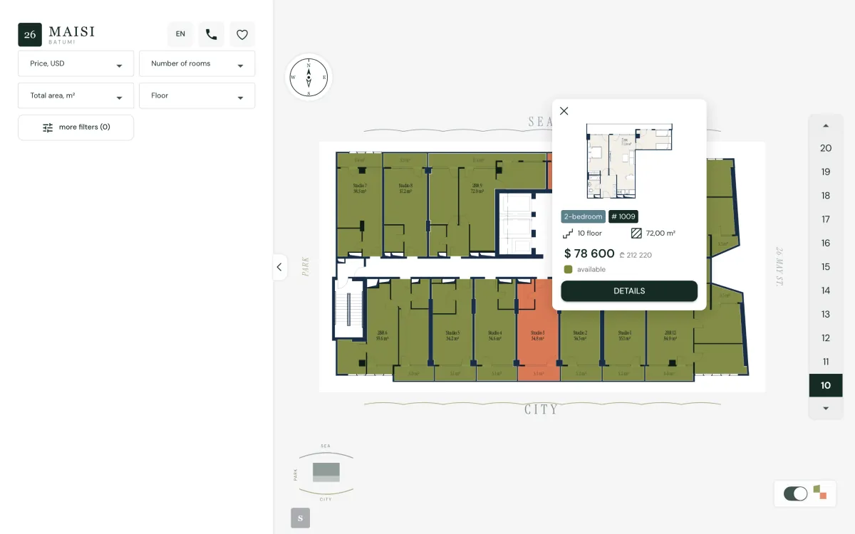Screen dimensions: 855x534
Task: Select floor 14
Action: 826,290
